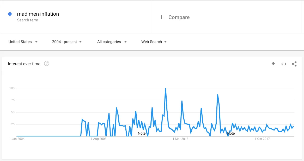Image resolution: width=304 pixels, height=161 pixels.
Task: Click the 1 Oct 2017 axis label
Action: point(262,139)
